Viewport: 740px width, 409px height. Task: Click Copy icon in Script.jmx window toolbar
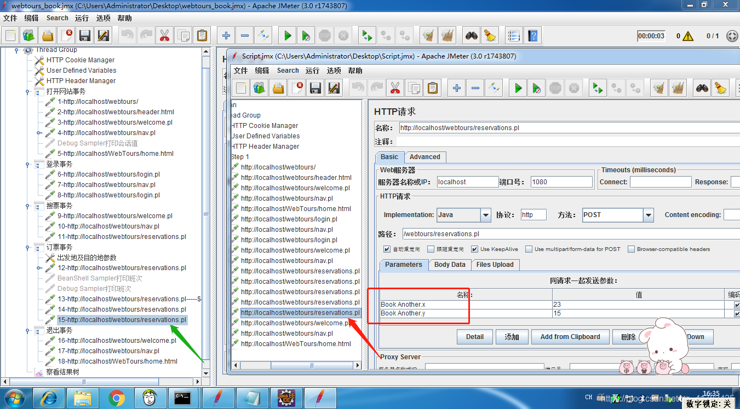point(414,87)
